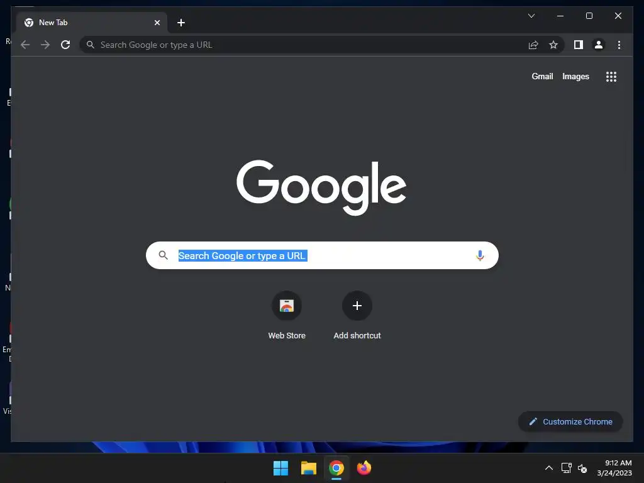The image size is (644, 483).
Task: Click the share this page icon
Action: tap(533, 45)
